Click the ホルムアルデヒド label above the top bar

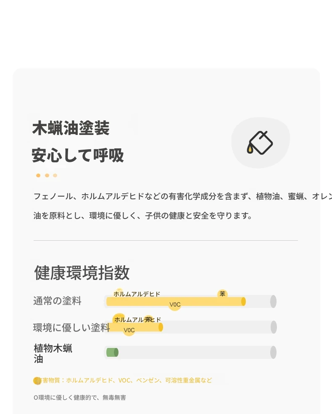tap(137, 294)
